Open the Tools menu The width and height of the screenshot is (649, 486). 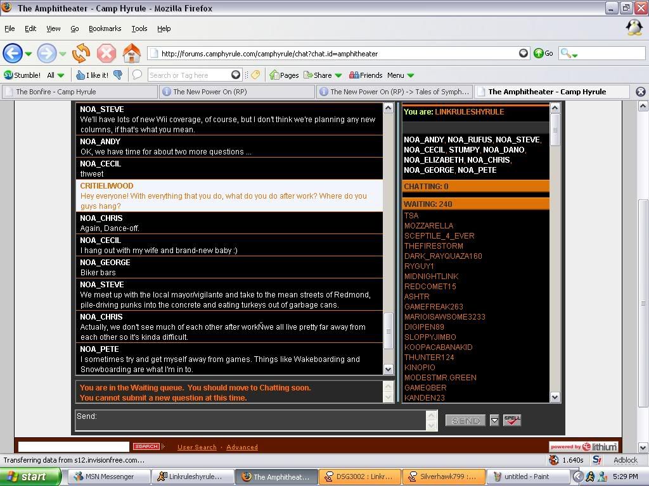click(x=139, y=28)
